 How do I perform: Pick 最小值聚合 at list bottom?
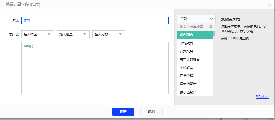tap(195, 92)
